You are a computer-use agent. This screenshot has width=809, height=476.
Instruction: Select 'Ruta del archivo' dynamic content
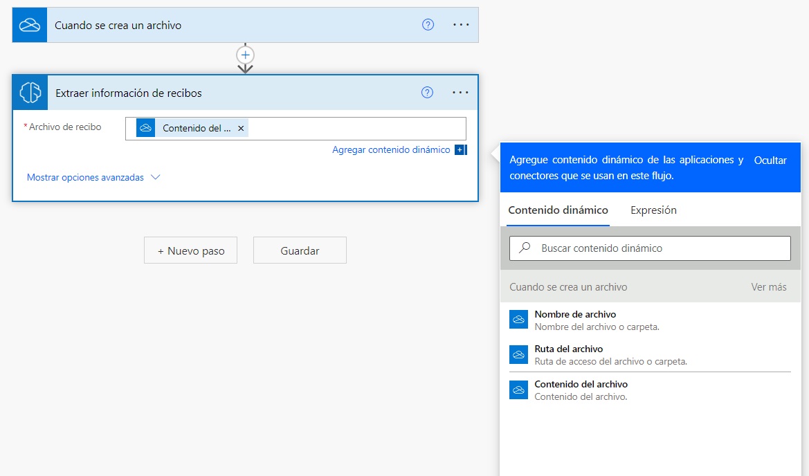pos(650,355)
